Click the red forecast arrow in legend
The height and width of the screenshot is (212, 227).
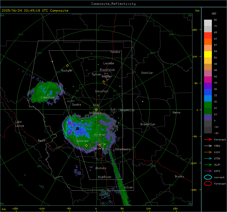[208, 139]
